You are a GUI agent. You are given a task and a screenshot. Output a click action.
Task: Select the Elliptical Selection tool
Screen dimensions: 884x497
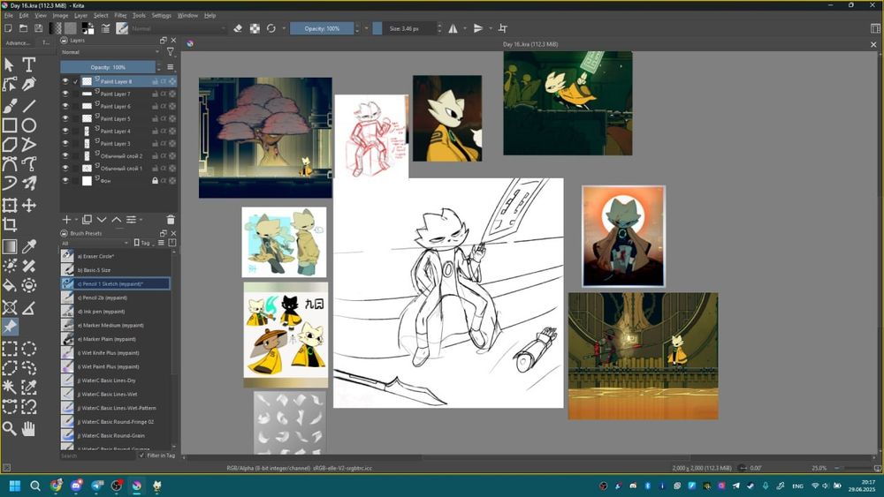[x=29, y=349]
